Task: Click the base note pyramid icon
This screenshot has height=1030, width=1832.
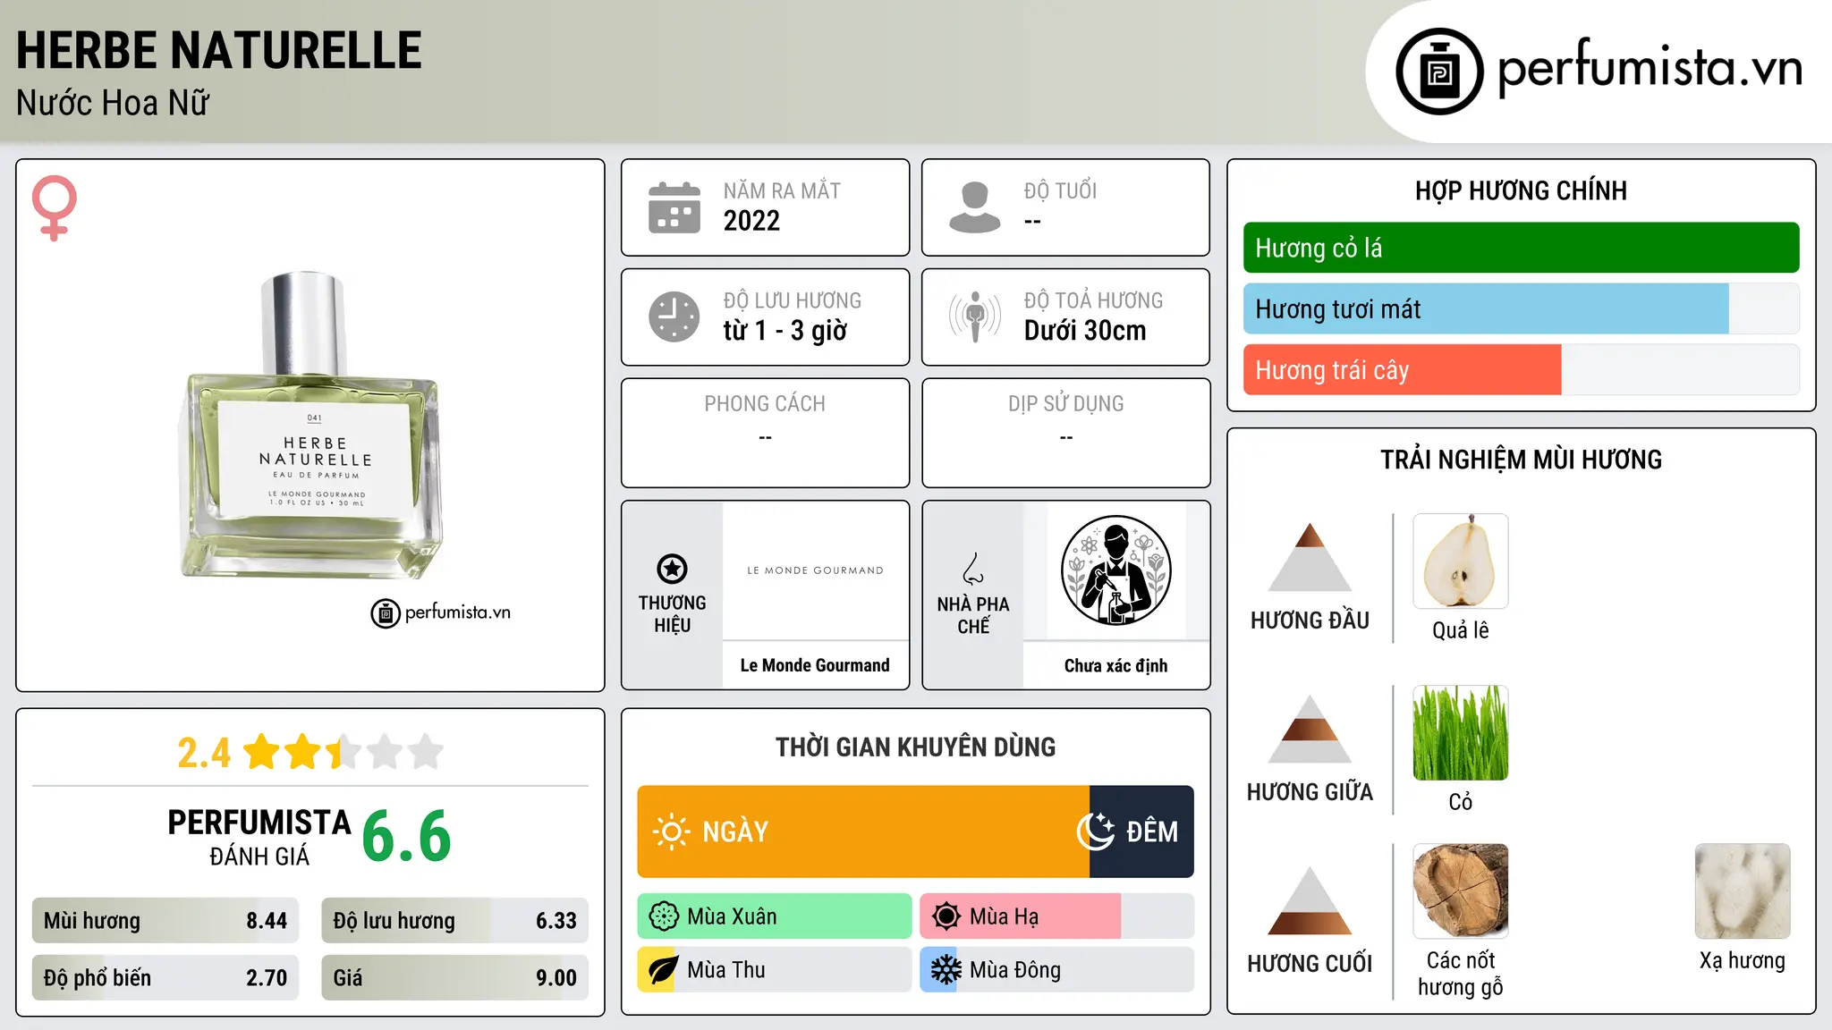Action: [1310, 900]
